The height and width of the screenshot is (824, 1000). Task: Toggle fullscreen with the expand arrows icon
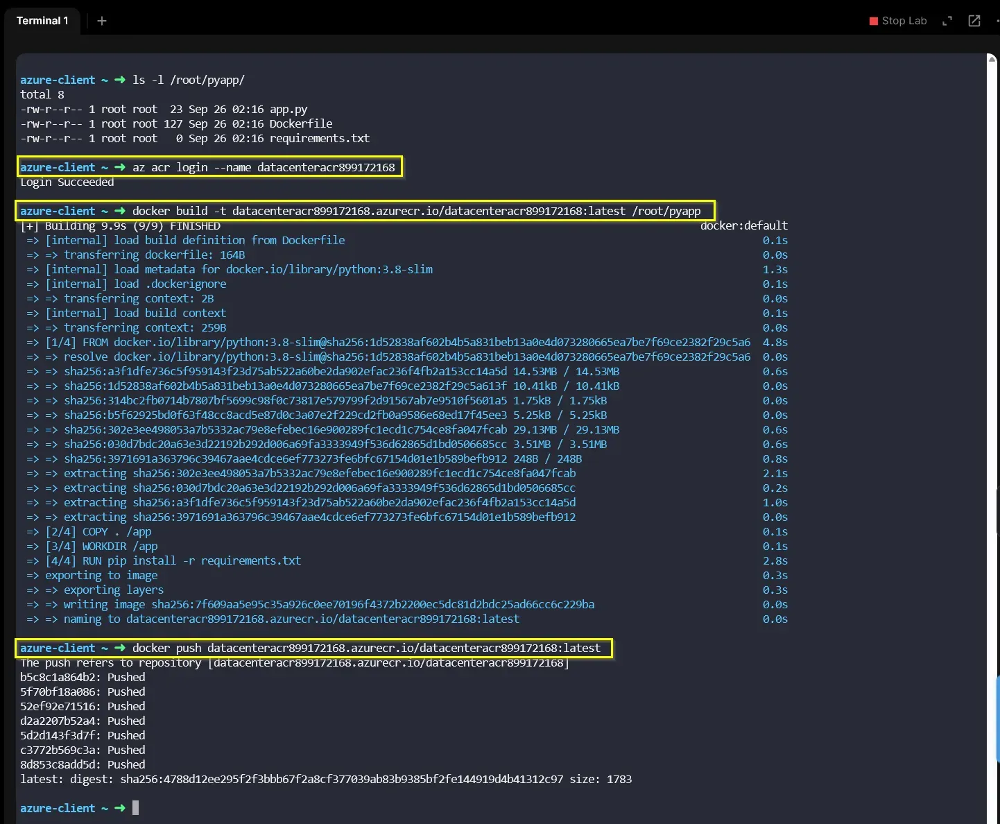pos(947,21)
